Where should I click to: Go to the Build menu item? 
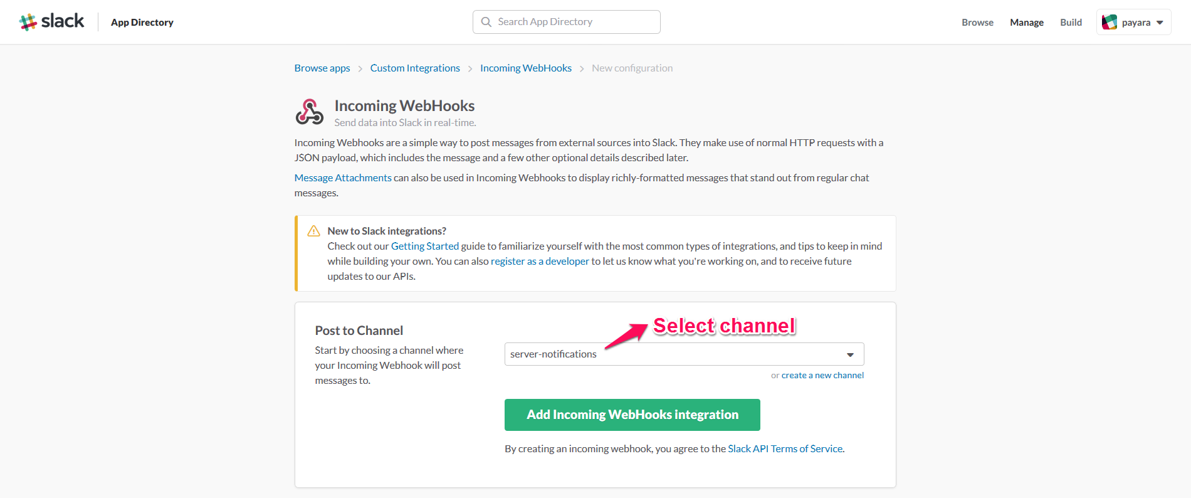tap(1071, 23)
